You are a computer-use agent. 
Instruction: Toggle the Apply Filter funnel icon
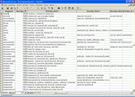click(x=55, y=8)
